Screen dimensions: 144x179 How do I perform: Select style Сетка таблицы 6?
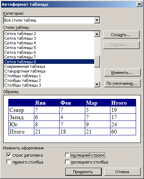[49, 52]
